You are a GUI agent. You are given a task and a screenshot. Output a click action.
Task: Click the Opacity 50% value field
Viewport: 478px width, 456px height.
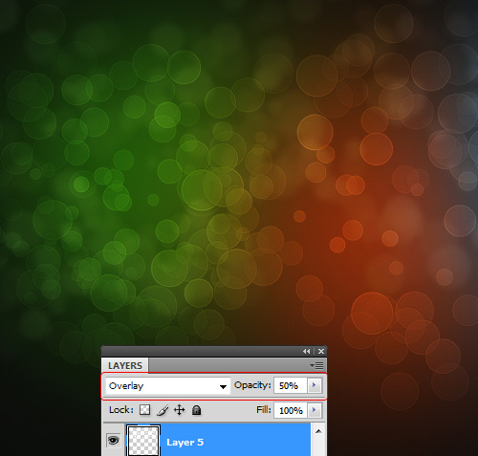coord(291,386)
